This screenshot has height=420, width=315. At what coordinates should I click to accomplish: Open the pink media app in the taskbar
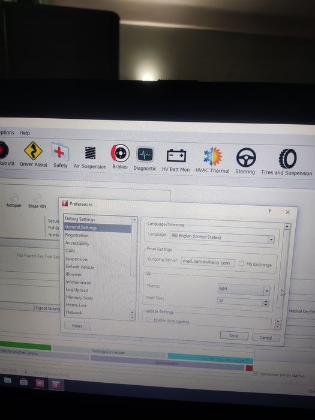[x=40, y=383]
